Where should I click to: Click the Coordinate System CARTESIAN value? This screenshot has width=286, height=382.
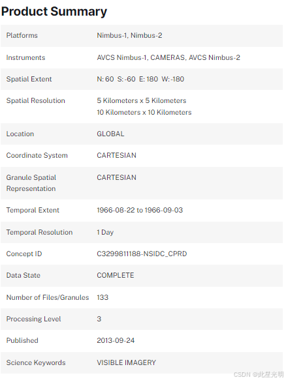coord(116,155)
